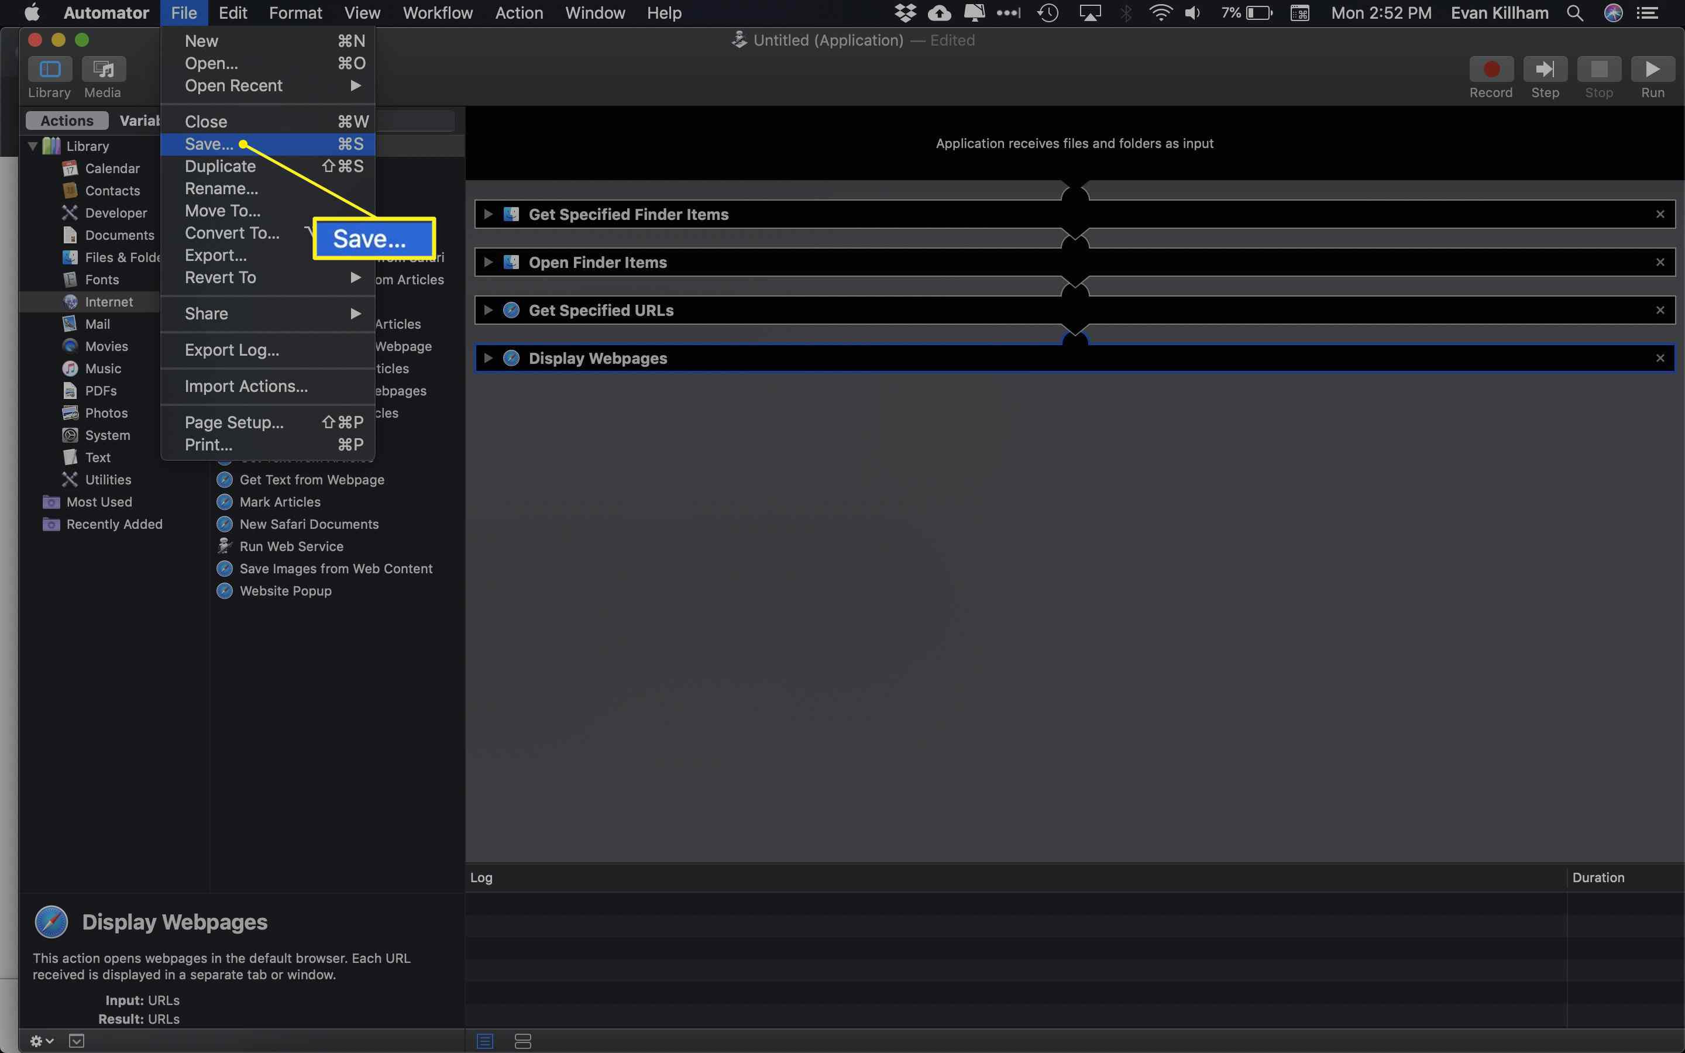
Task: Open the Dropbox menu bar icon
Action: coord(905,13)
